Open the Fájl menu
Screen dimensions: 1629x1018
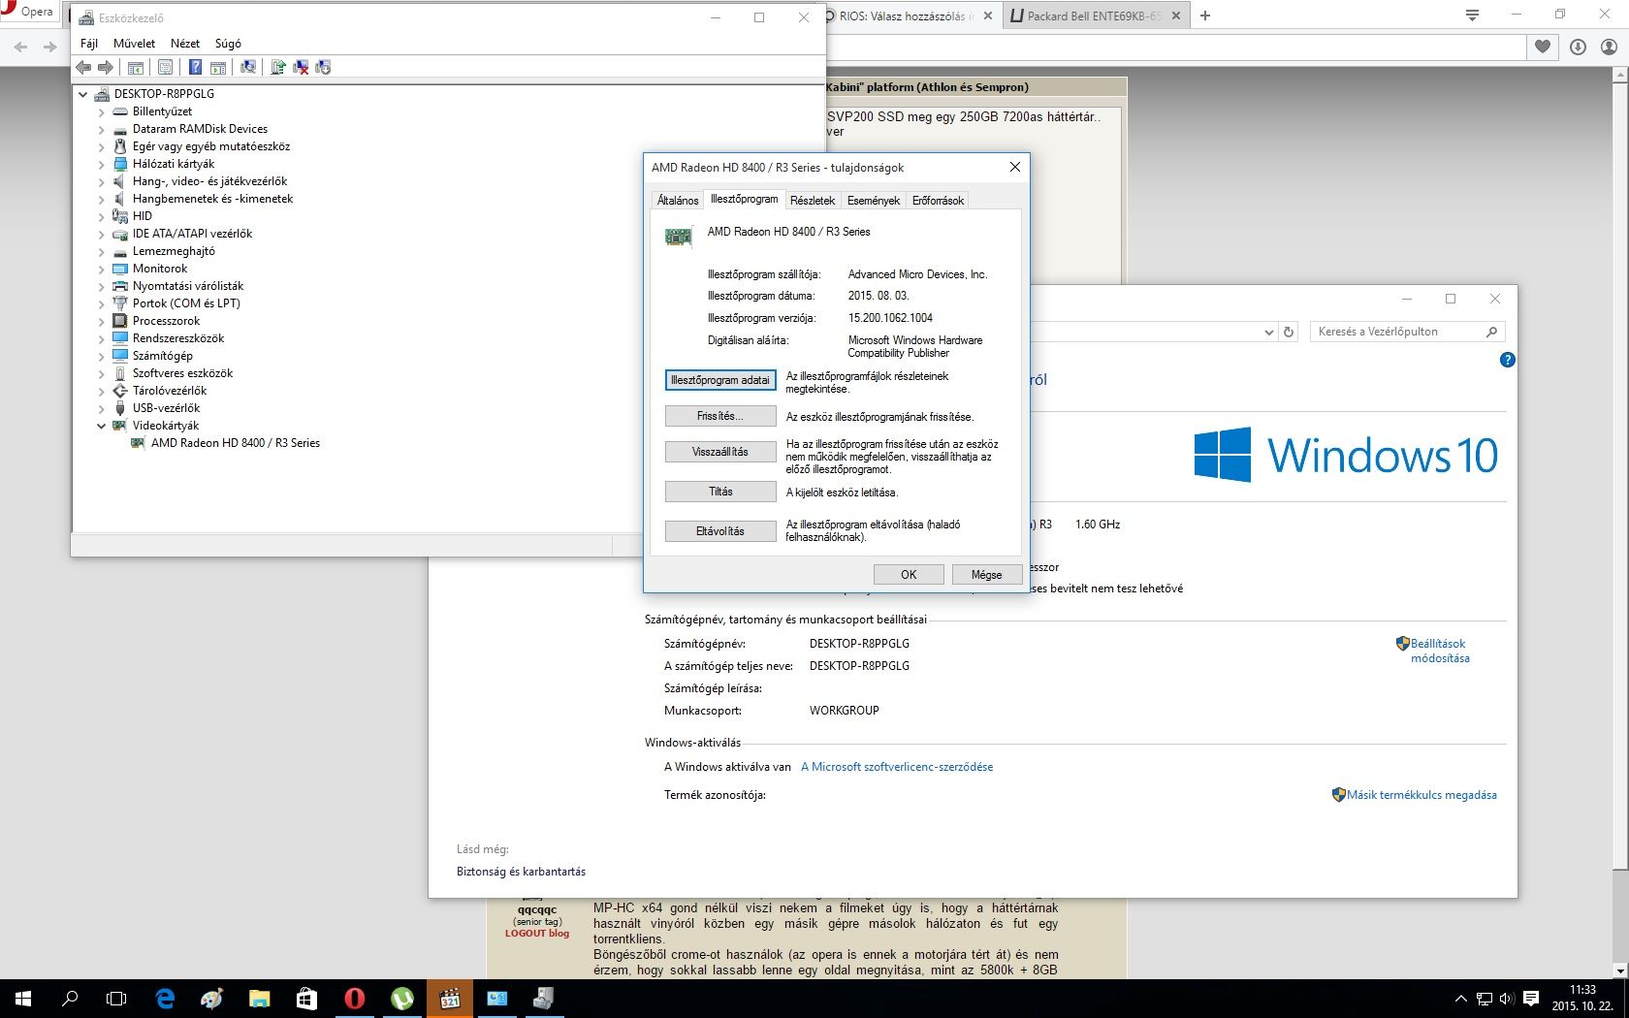(x=89, y=44)
